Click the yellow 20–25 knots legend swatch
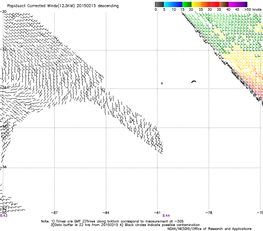This screenshot has width=263, height=231. [x=196, y=4]
